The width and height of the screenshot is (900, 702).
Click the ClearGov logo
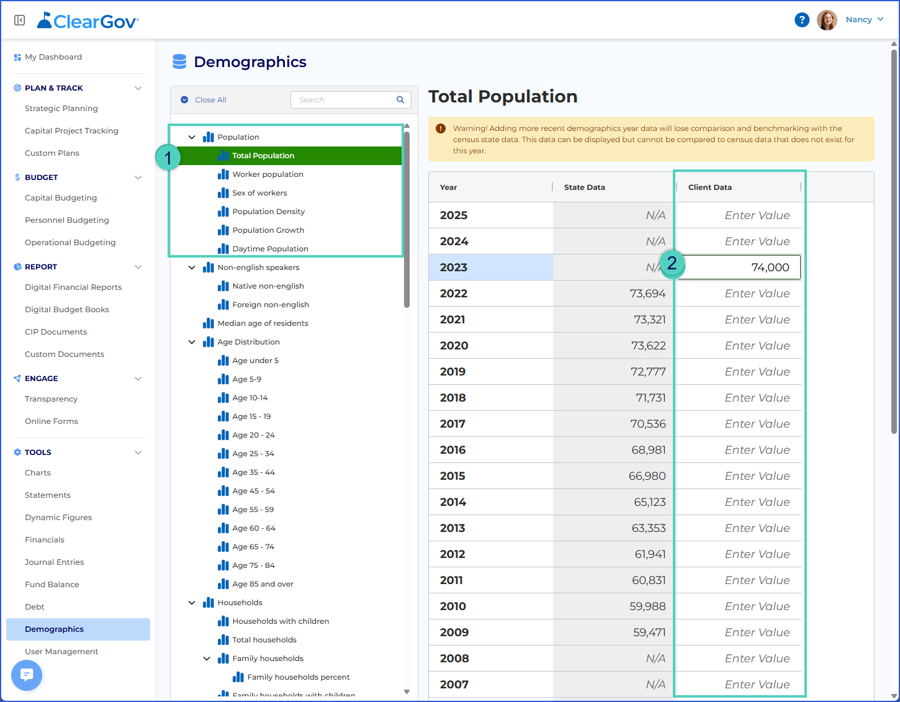[88, 20]
